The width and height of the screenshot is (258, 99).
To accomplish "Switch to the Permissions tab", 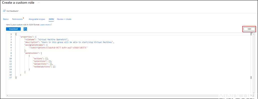I will click(x=17, y=19).
